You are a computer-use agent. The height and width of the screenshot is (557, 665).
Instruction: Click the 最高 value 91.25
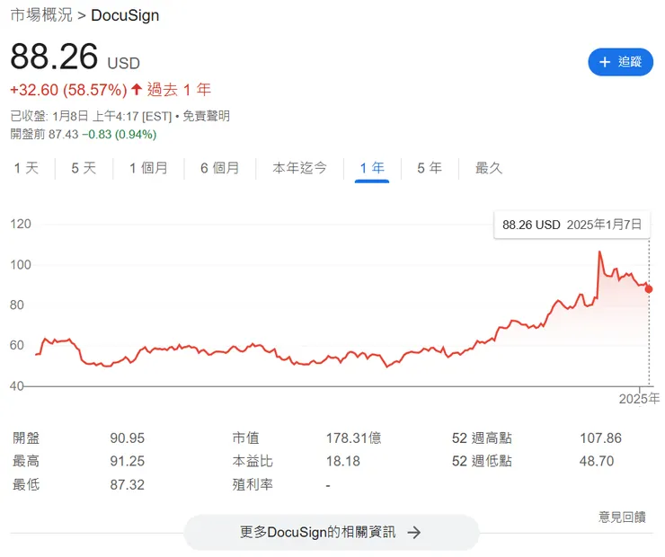click(128, 461)
